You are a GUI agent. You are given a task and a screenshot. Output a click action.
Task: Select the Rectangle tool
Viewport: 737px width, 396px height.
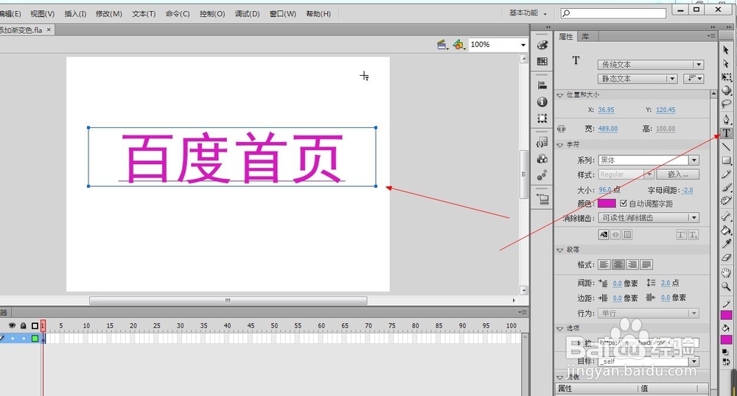tap(726, 160)
